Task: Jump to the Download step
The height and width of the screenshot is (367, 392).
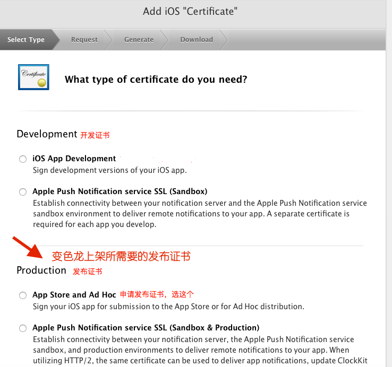Action: point(197,40)
